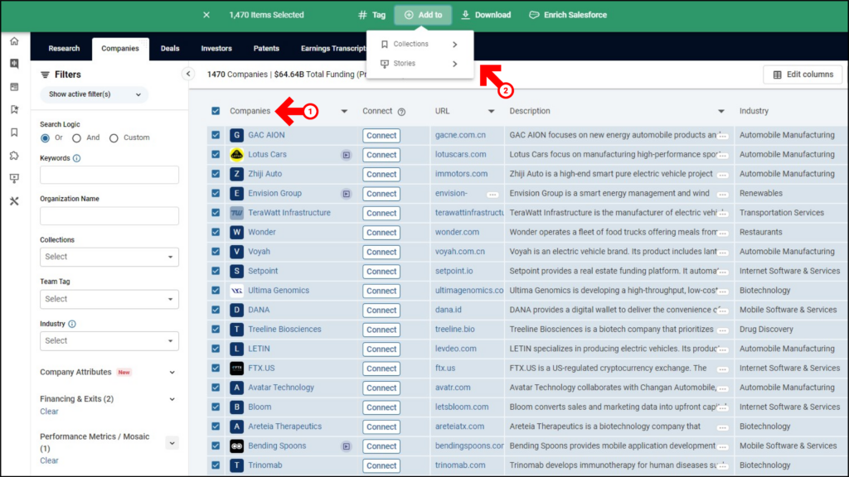The width and height of the screenshot is (849, 477).
Task: Click the TeraWatt Infrastructure logo icon
Action: [236, 213]
